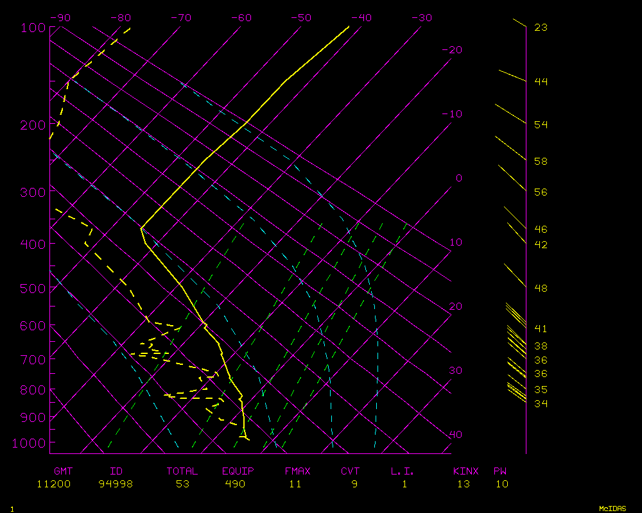642x513 pixels.
Task: Click the 500 pressure level label
Action: pos(33,289)
